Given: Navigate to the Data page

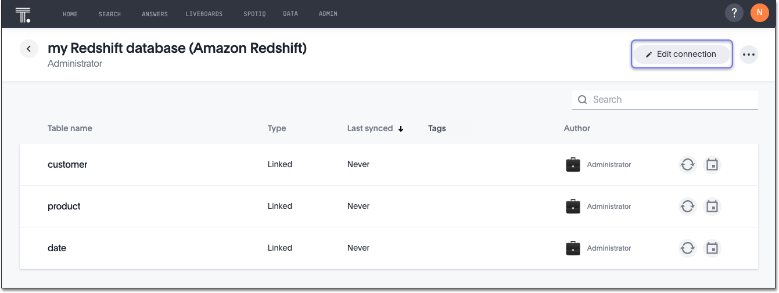Looking at the screenshot, I should tap(290, 14).
